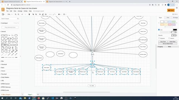Select the callout speech bubble shape
The image size is (179, 100).
pyautogui.click(x=9, y=48)
